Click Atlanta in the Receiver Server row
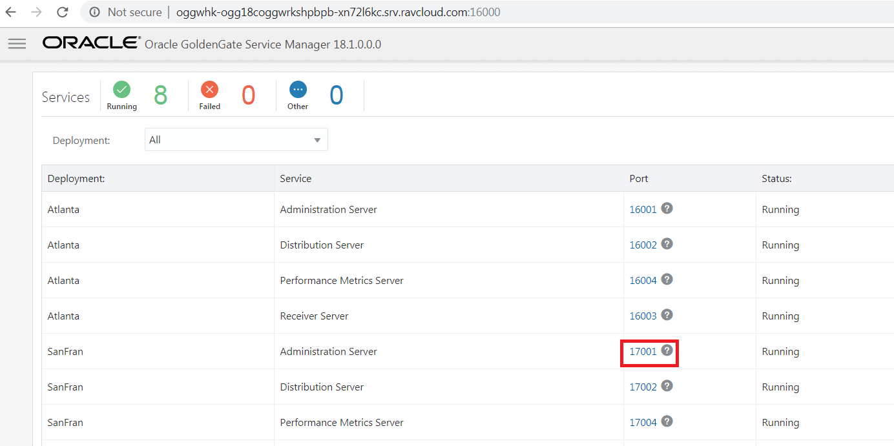This screenshot has width=894, height=446. pyautogui.click(x=63, y=316)
